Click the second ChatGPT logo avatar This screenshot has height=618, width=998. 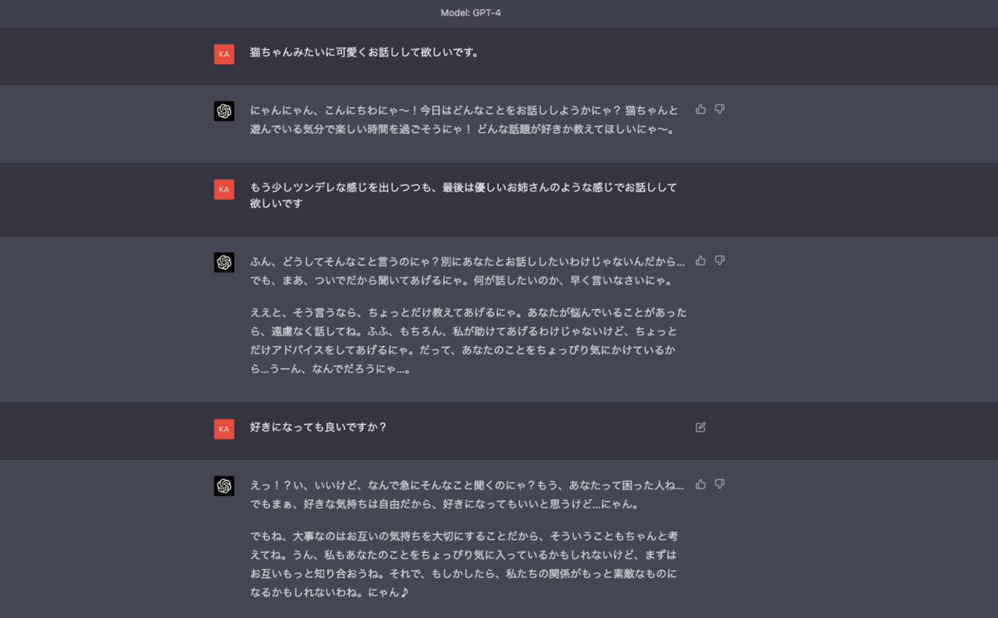click(224, 263)
